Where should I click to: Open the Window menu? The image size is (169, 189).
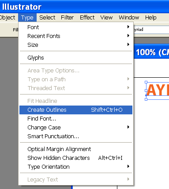point(129,18)
